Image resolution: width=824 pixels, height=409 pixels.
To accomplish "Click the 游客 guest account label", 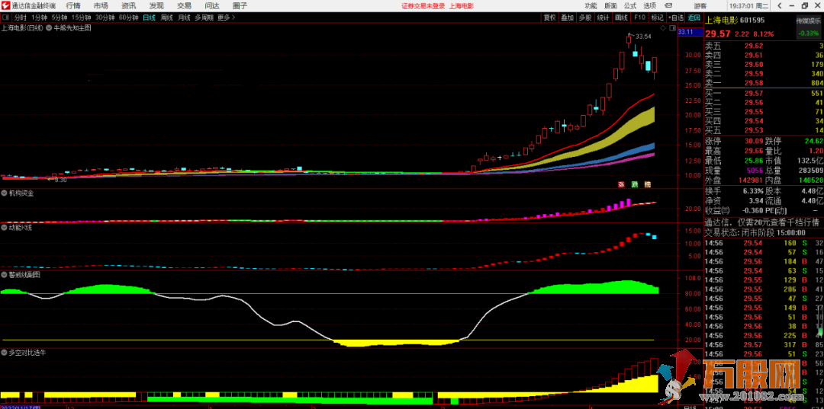I will tap(700, 6).
